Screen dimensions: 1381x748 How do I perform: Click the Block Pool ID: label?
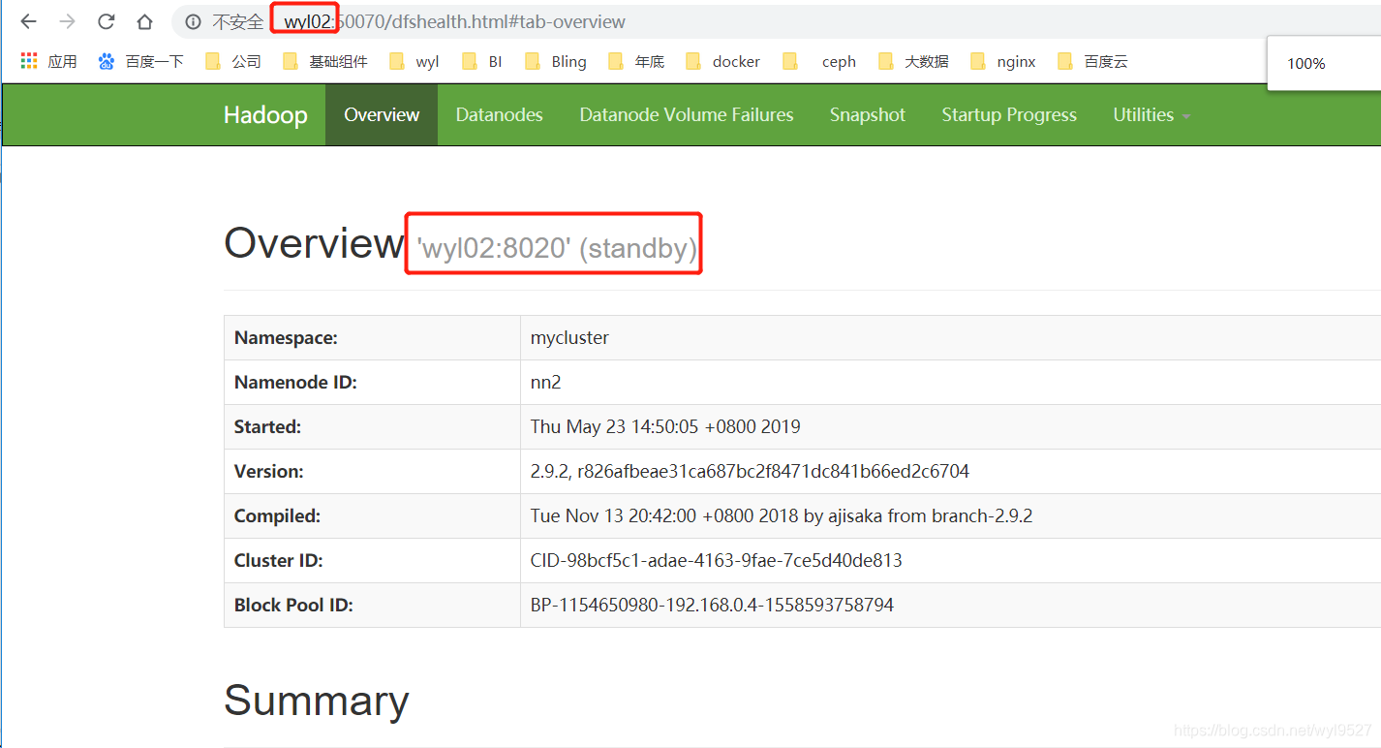[x=293, y=605]
